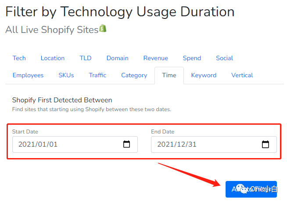Switch to the Tech tab
287x202 pixels.
click(19, 58)
